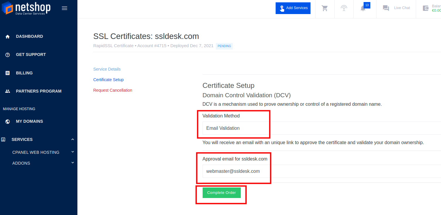Click the Services contact card icon
Image resolution: width=441 pixels, height=215 pixels.
click(3, 140)
